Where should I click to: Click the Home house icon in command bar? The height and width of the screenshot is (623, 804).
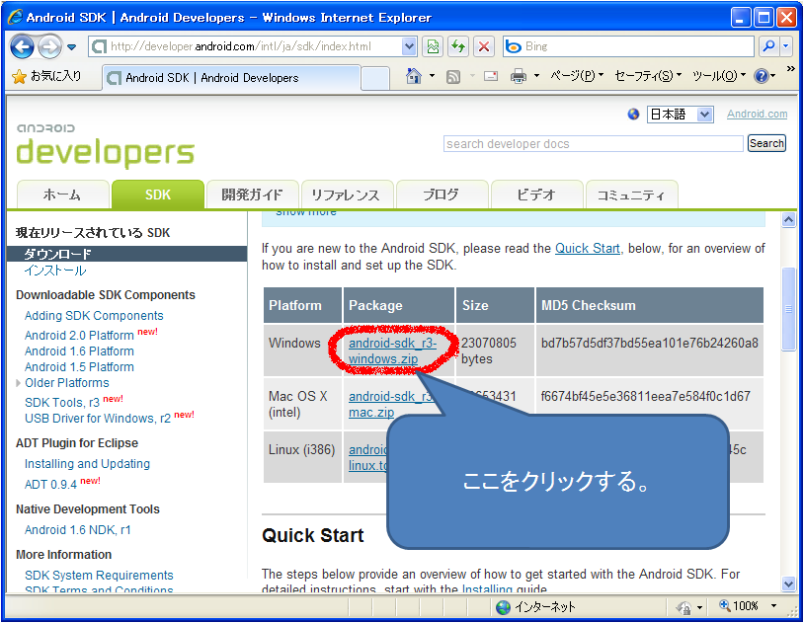(413, 76)
